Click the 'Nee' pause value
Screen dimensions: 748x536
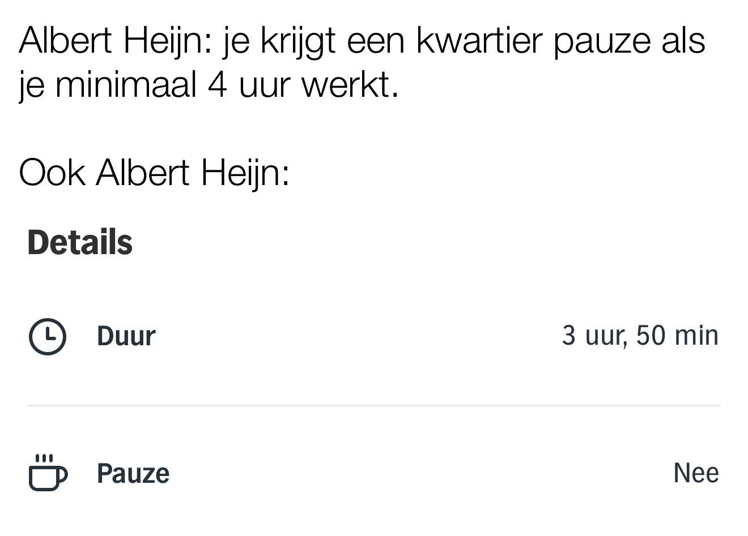point(696,473)
